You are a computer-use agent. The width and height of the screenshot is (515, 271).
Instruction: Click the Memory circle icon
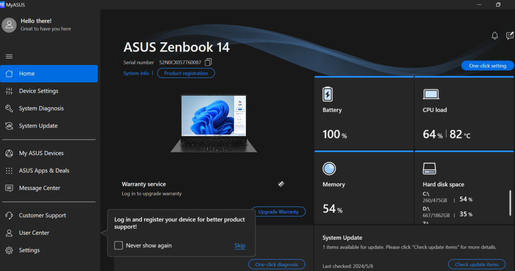329,168
